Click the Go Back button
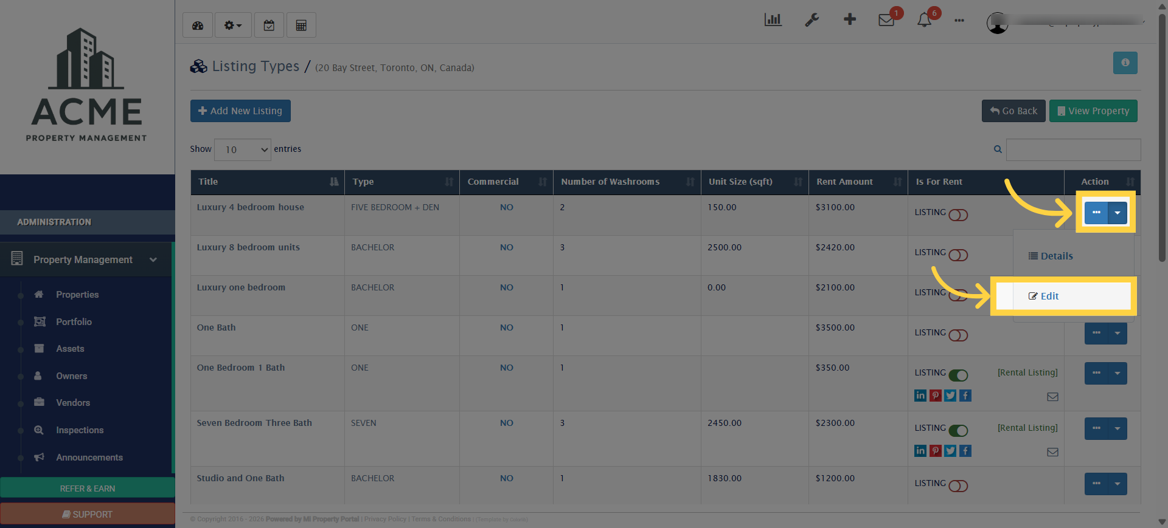Screen dimensions: 1168x528 pos(1013,111)
